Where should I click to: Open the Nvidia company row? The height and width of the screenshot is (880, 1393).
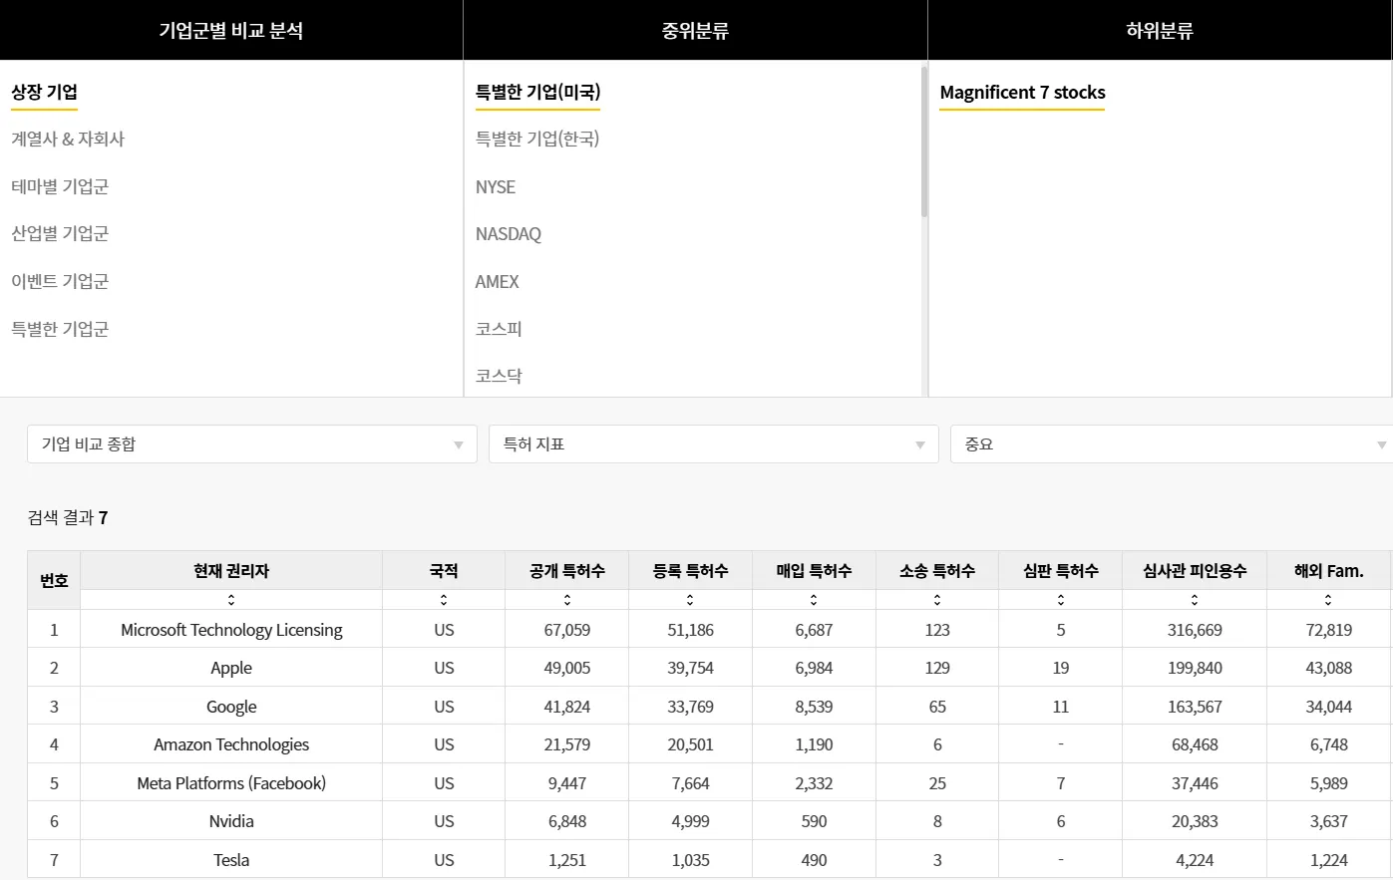click(231, 821)
